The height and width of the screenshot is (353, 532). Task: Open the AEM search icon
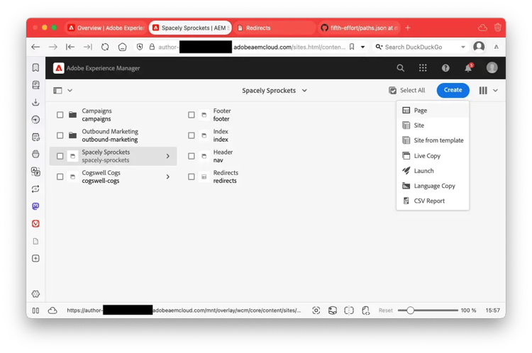click(x=400, y=68)
